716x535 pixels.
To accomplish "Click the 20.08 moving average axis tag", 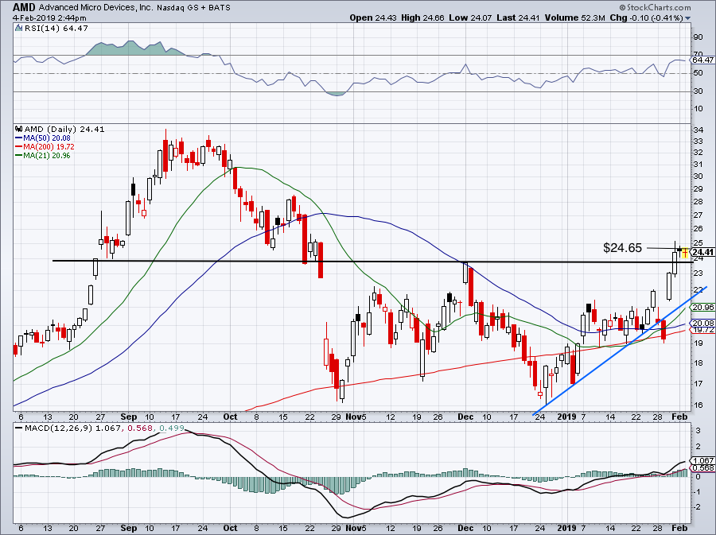I will tap(703, 323).
